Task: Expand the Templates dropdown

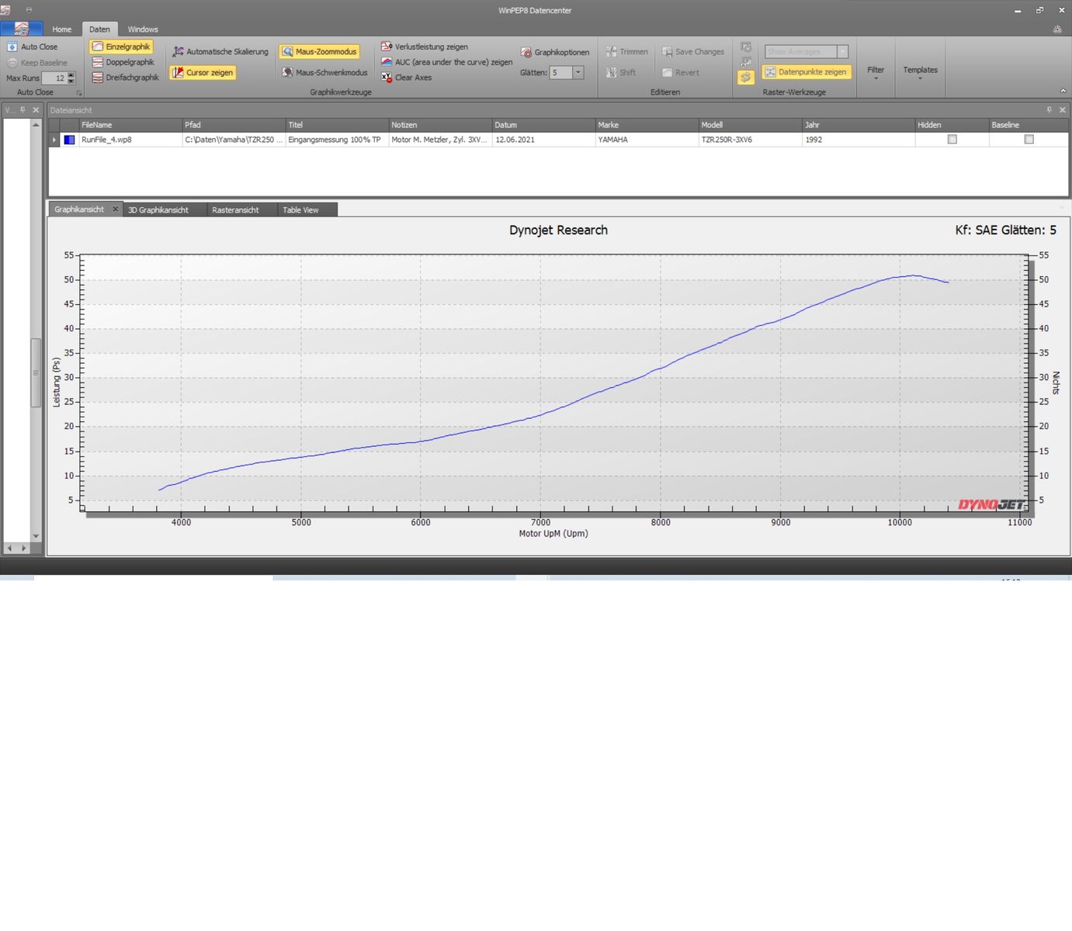Action: [x=920, y=72]
